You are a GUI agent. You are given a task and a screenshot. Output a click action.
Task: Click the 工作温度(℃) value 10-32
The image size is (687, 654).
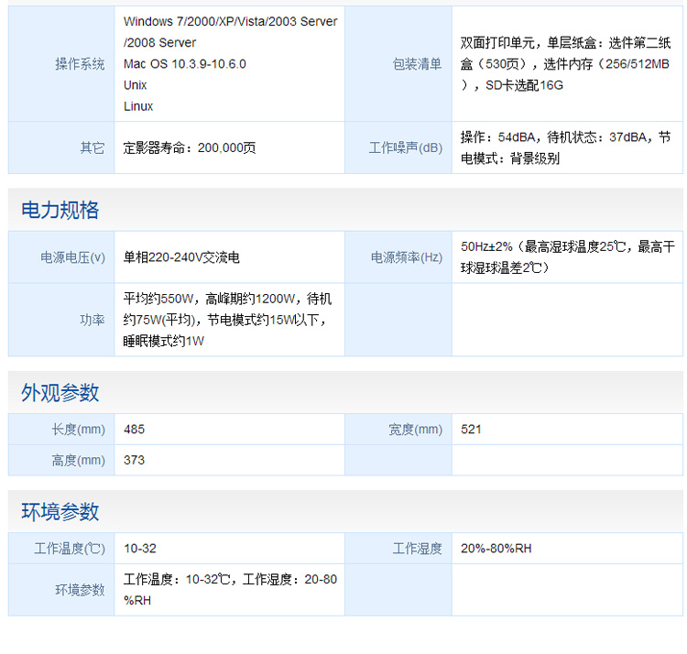point(140,549)
